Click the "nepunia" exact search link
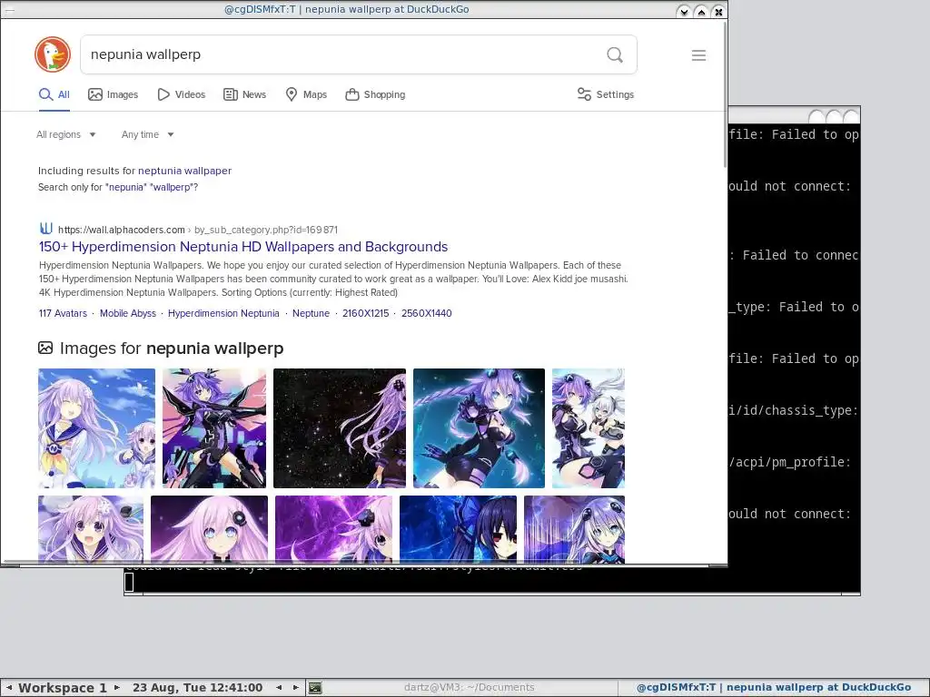The height and width of the screenshot is (697, 930). coord(125,187)
